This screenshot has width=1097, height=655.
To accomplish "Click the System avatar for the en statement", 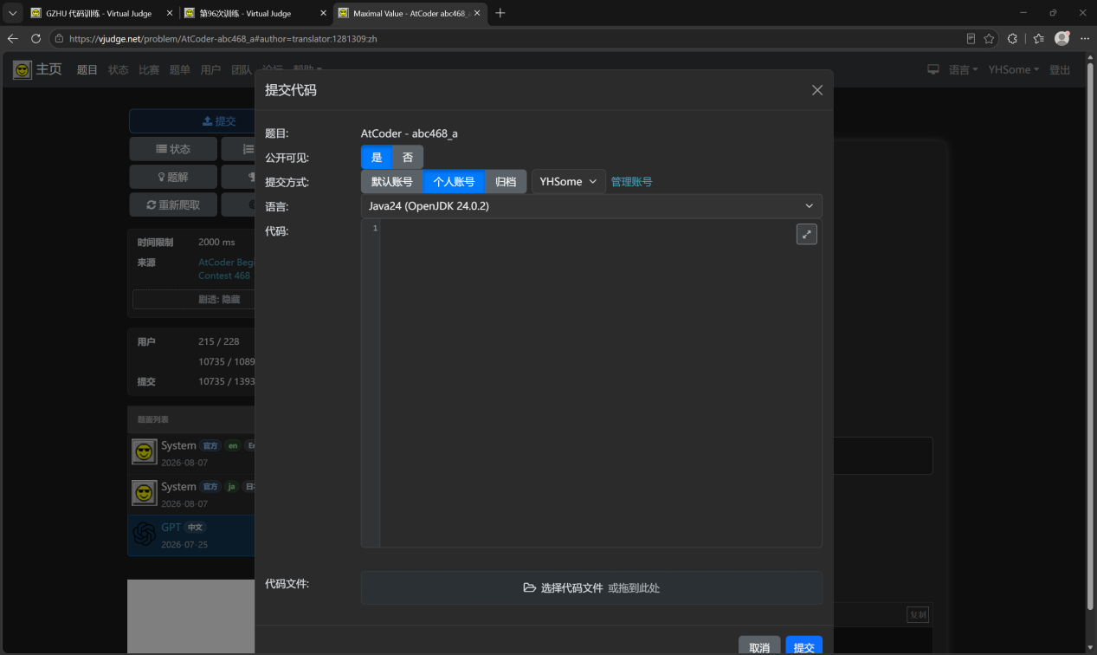I will tap(144, 451).
